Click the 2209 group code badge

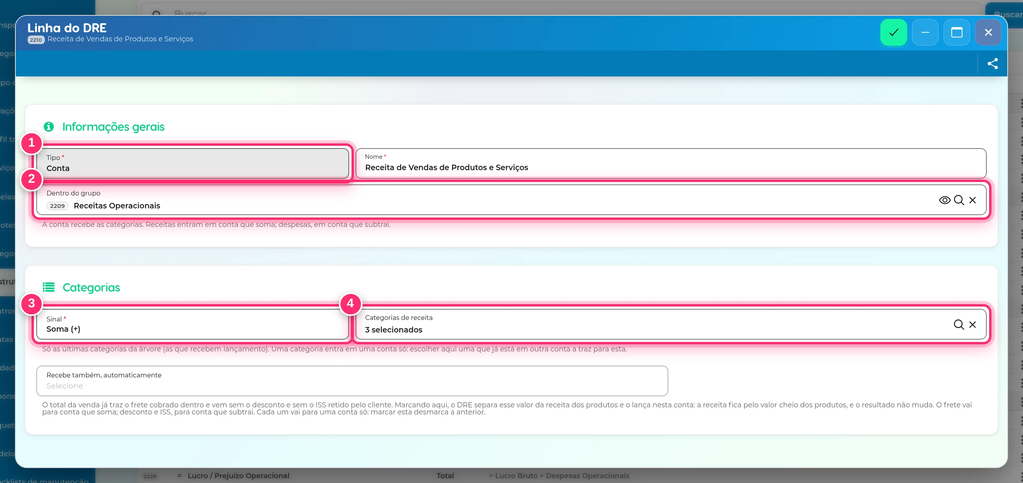click(57, 206)
